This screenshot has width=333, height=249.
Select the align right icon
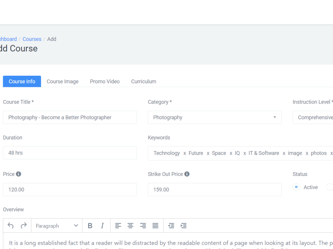143,225
